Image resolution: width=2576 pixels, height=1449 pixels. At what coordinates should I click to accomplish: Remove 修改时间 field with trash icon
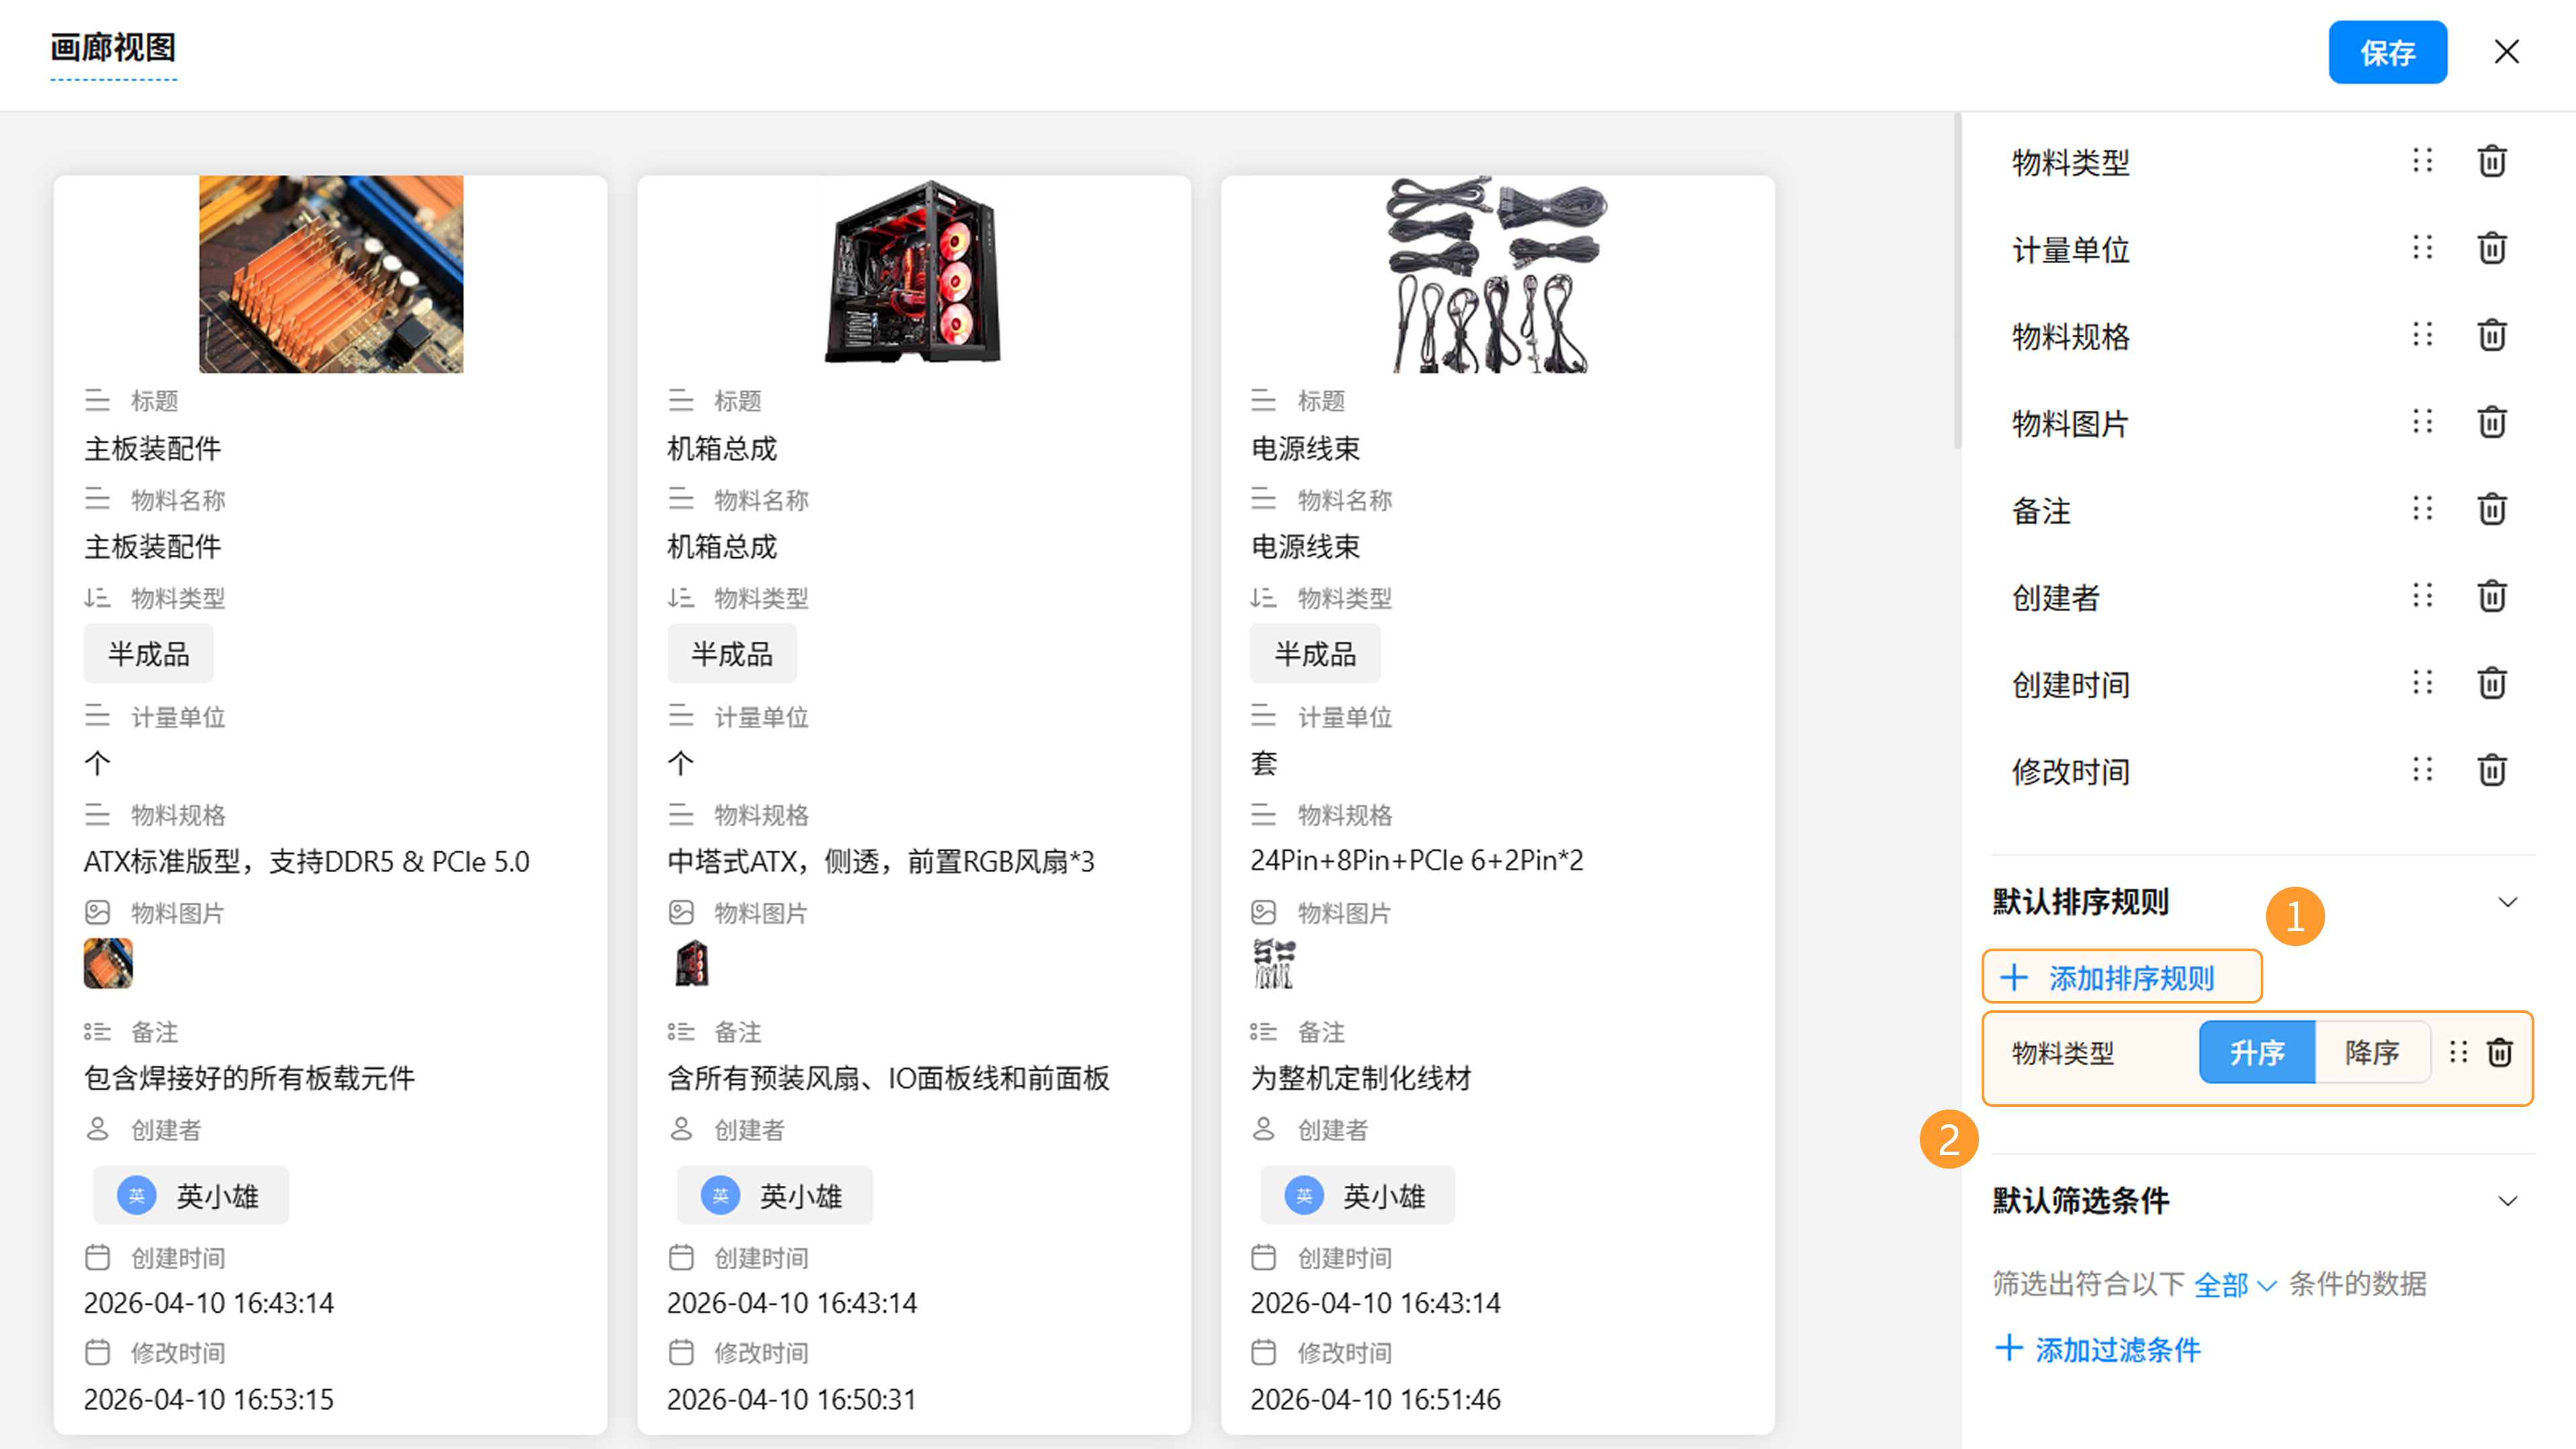point(2491,770)
